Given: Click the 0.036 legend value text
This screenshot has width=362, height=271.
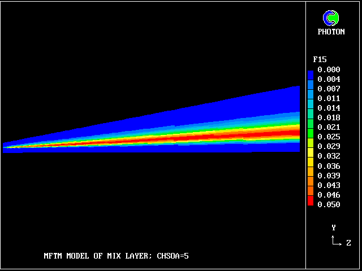Looking at the screenshot, I should 329,166.
